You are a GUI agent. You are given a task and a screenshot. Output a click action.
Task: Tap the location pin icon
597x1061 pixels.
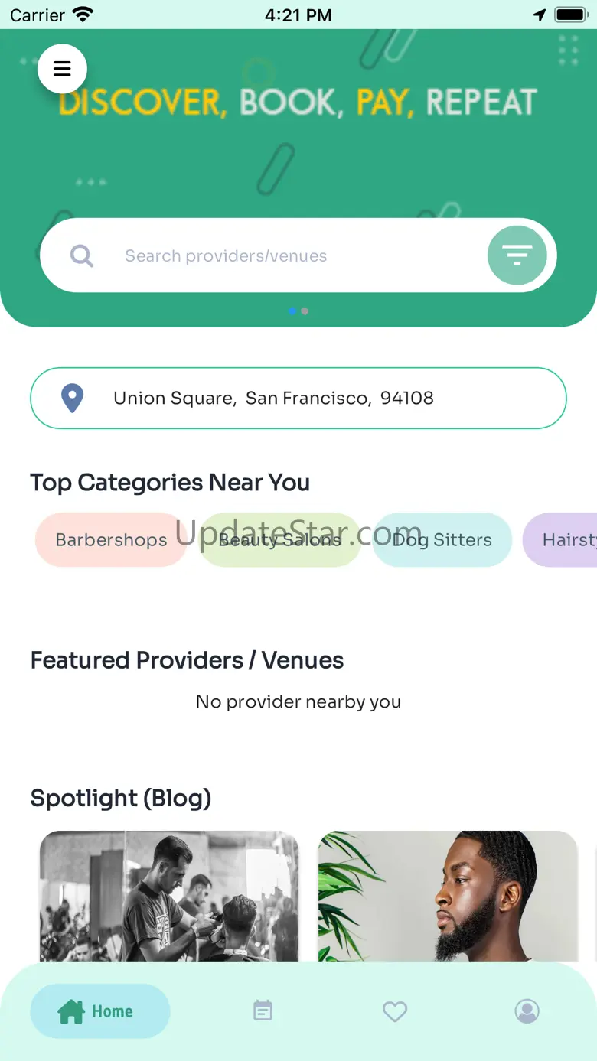(72, 399)
